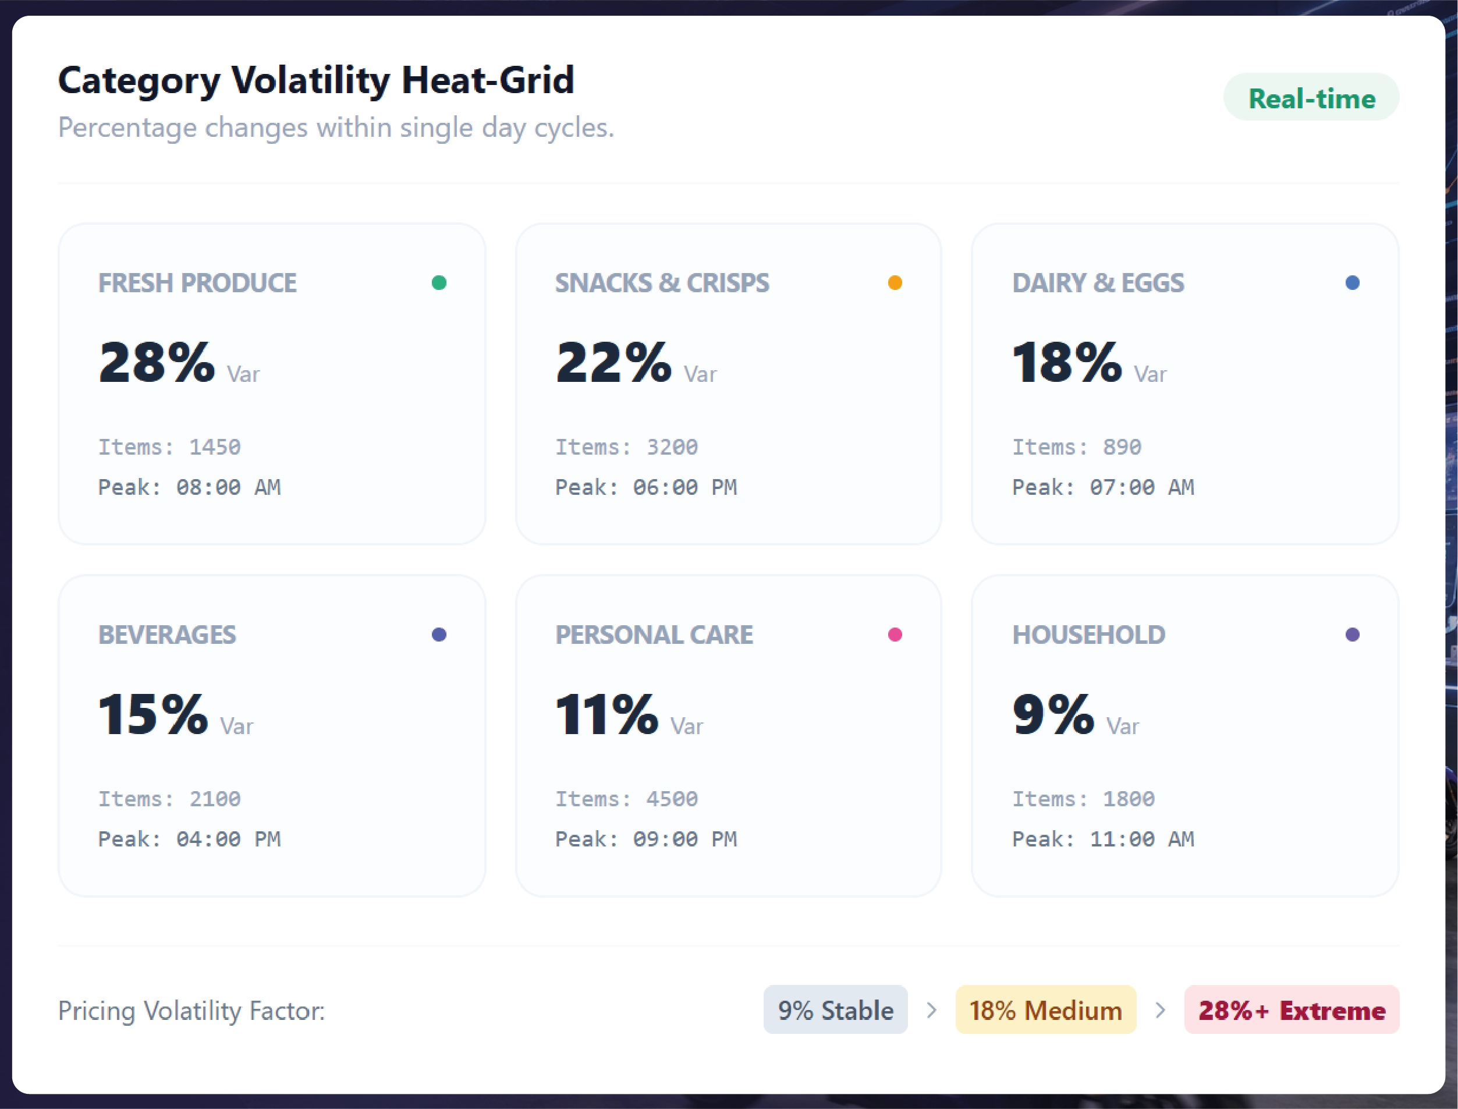This screenshot has width=1458, height=1109.
Task: Click chevron arrow between Medium and Extreme
Action: (x=1161, y=1010)
